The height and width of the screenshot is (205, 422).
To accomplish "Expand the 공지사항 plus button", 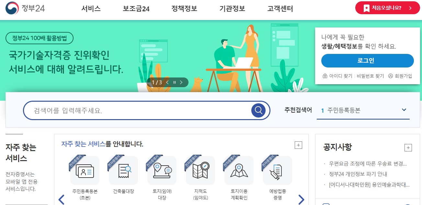I will 408,148.
